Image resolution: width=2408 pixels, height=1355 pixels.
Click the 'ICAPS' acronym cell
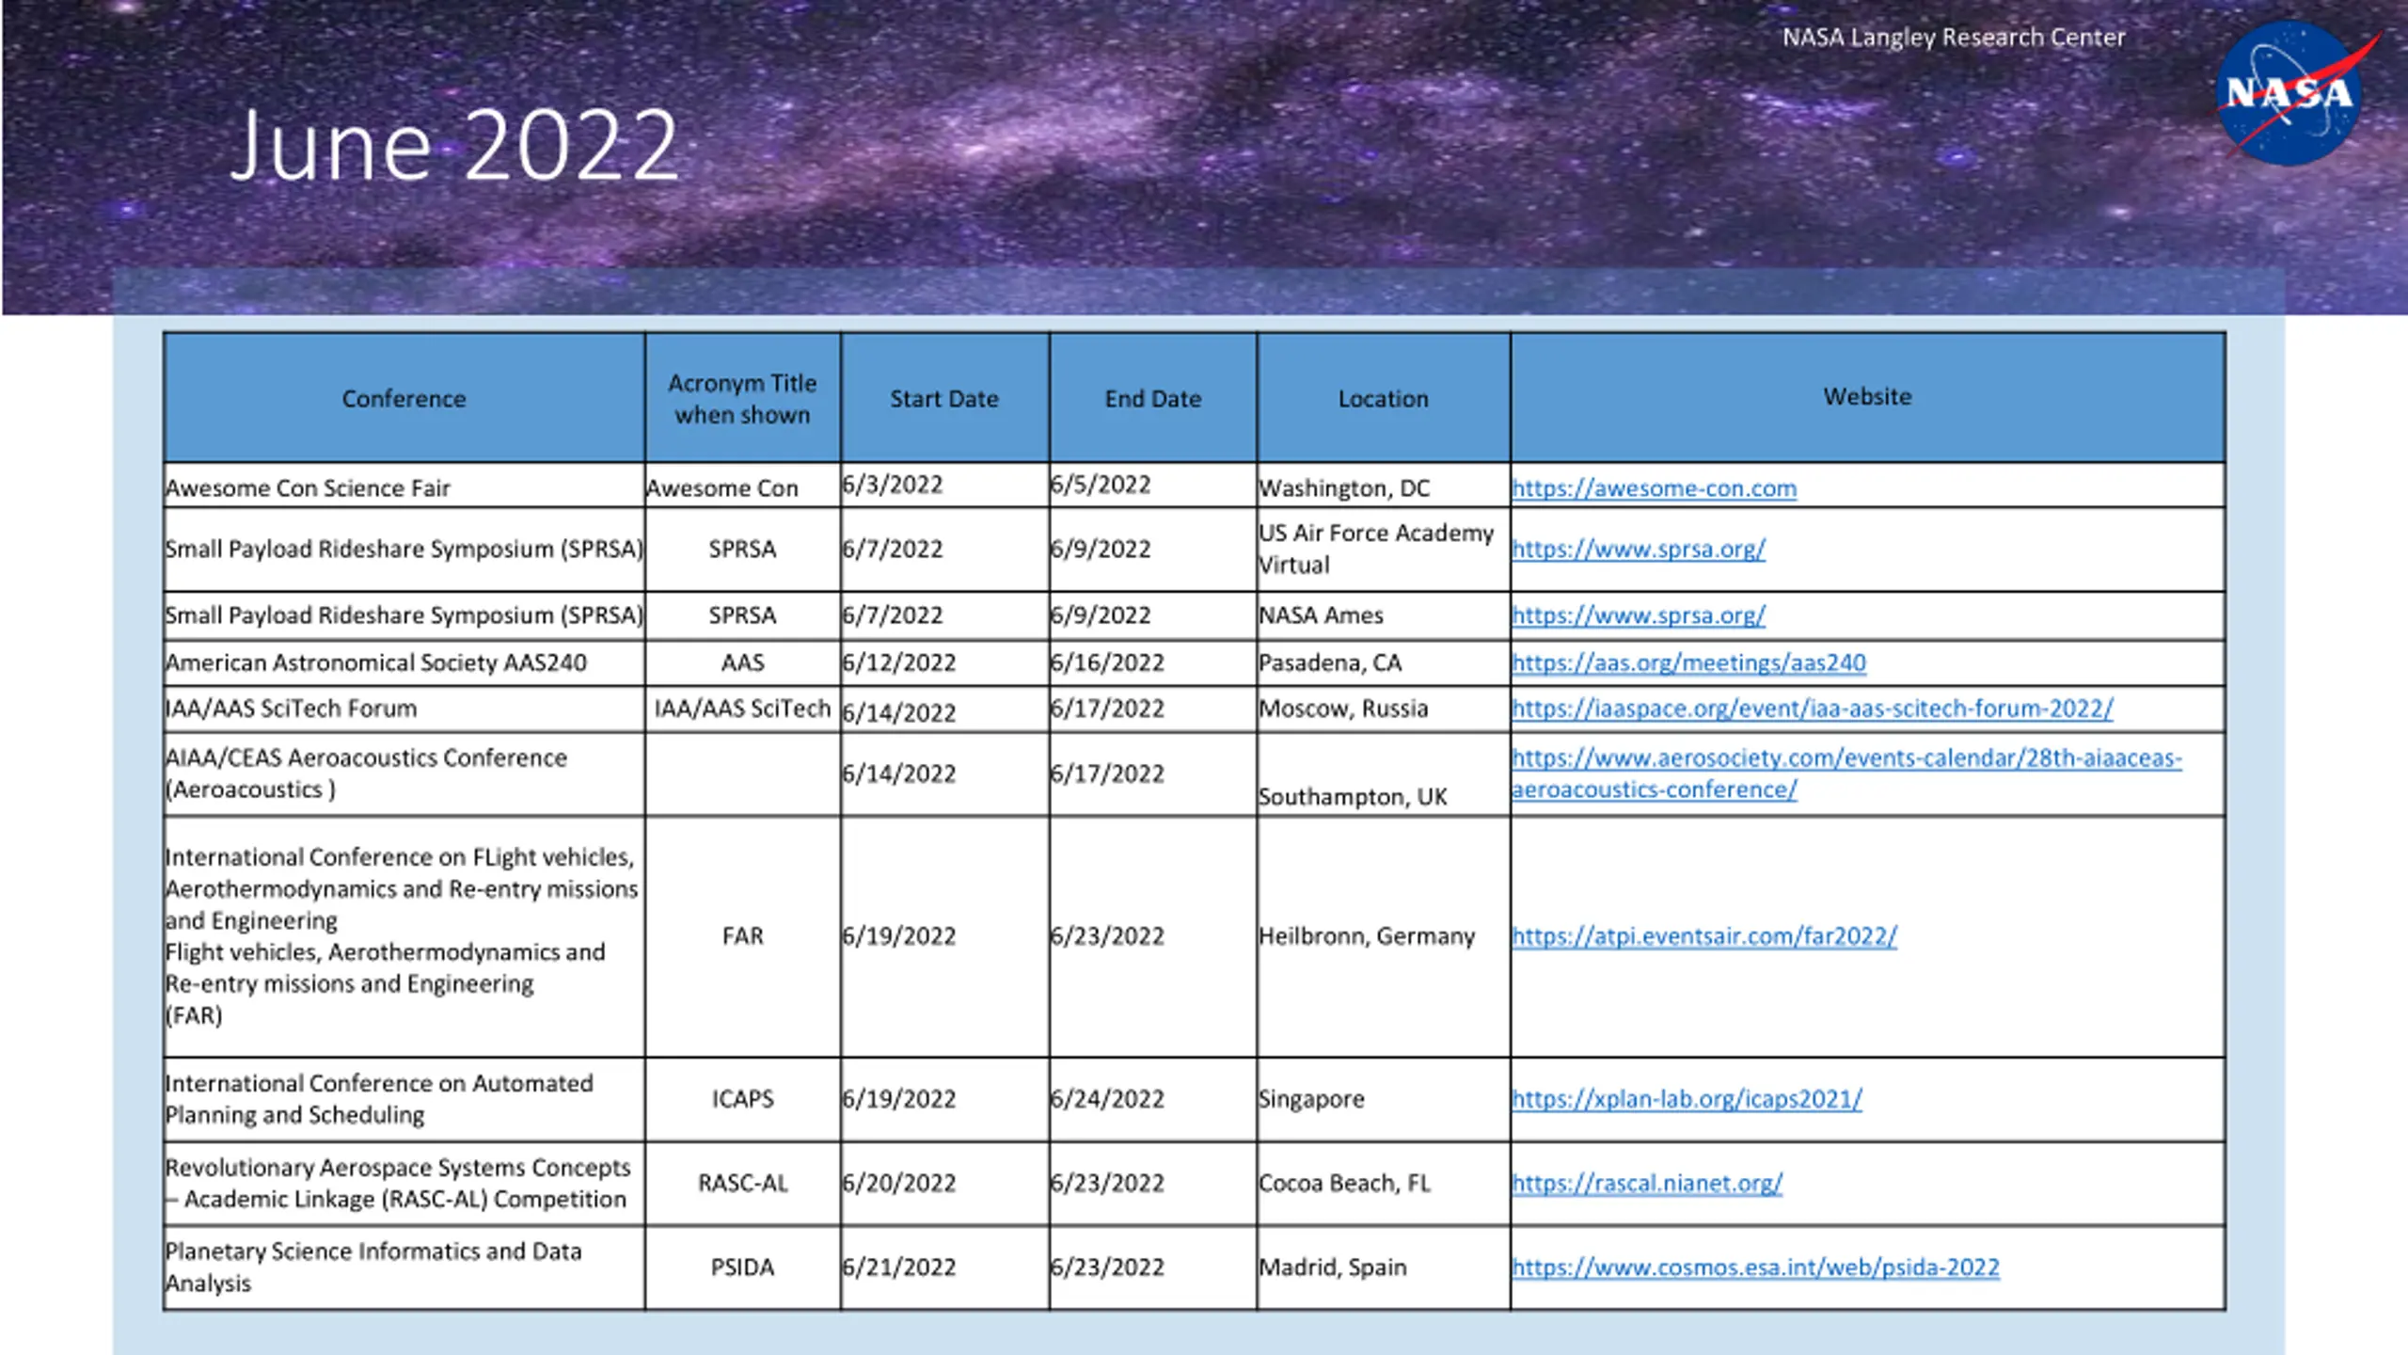coord(742,1099)
